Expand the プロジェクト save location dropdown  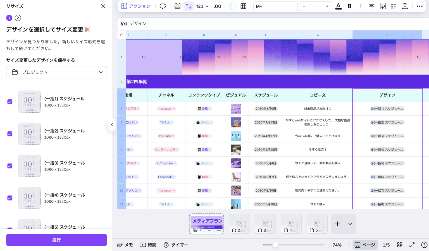point(56,72)
